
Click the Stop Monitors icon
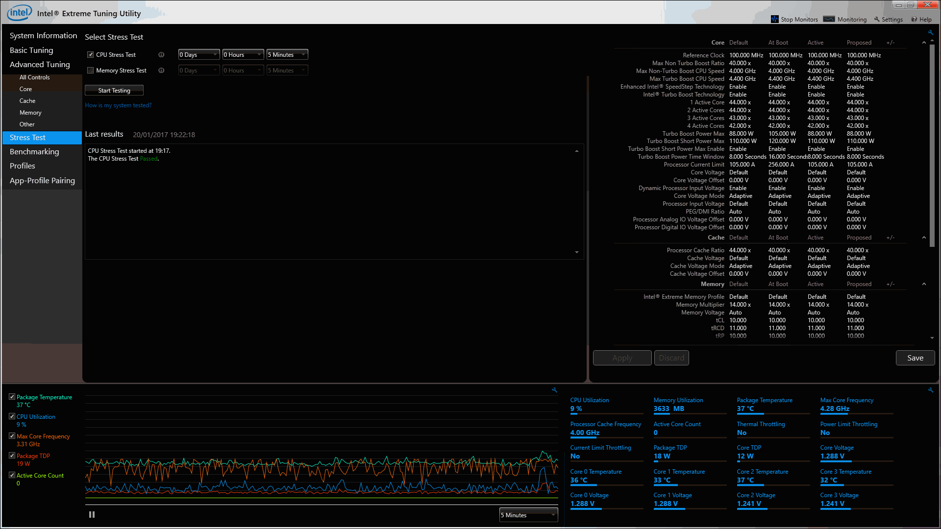click(x=774, y=19)
